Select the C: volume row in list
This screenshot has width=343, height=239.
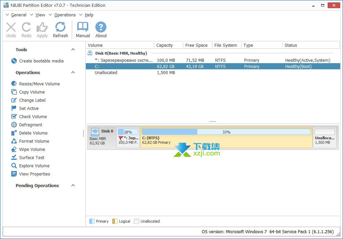pos(213,67)
